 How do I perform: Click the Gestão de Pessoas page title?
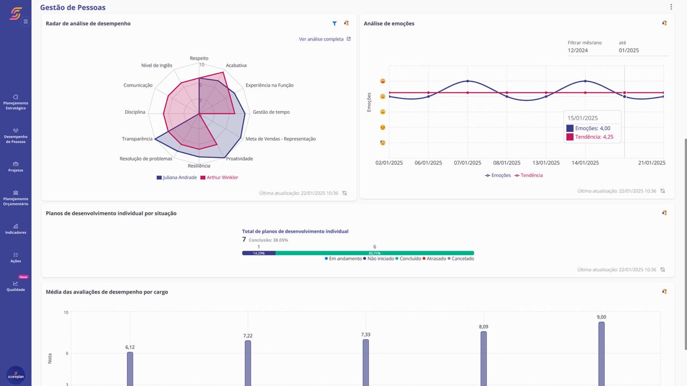(73, 7)
